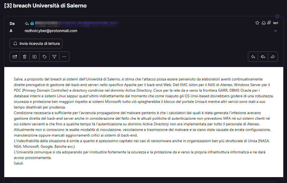Viewport: 287px width, 183px height.
Task: Forward this email
Action: pos(273,57)
